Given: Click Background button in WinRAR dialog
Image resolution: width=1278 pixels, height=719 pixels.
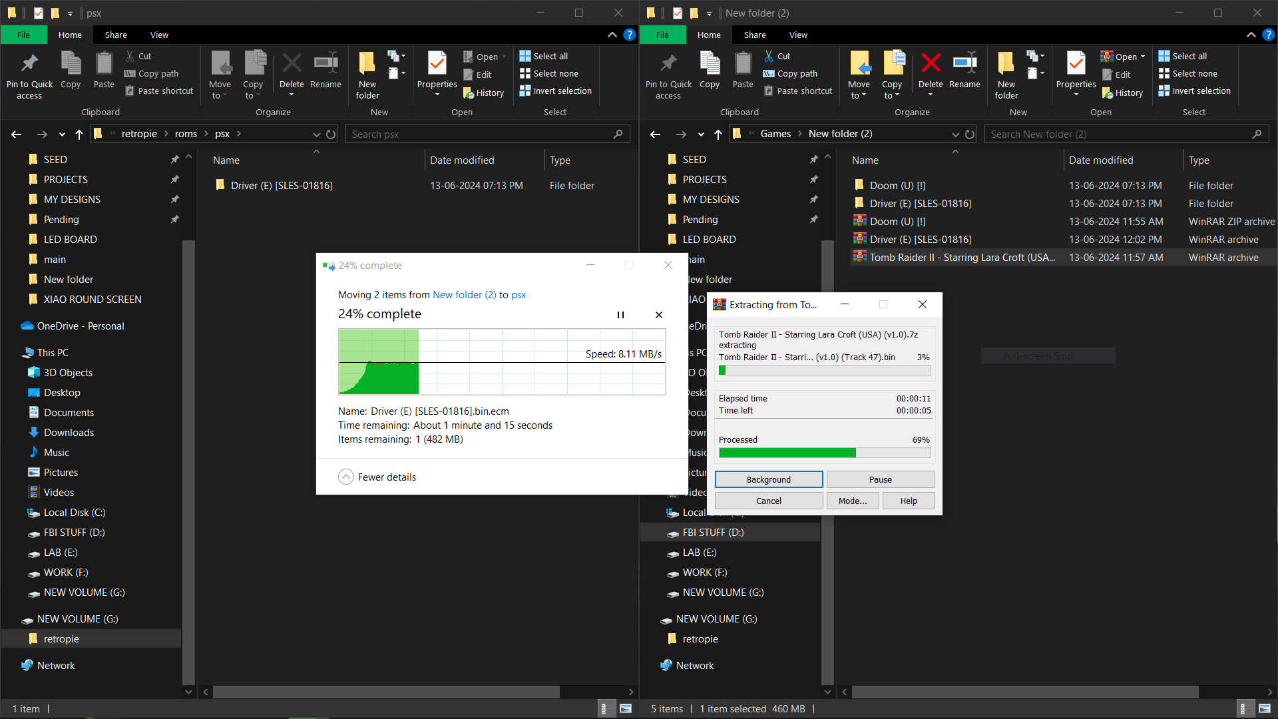Looking at the screenshot, I should (x=769, y=480).
